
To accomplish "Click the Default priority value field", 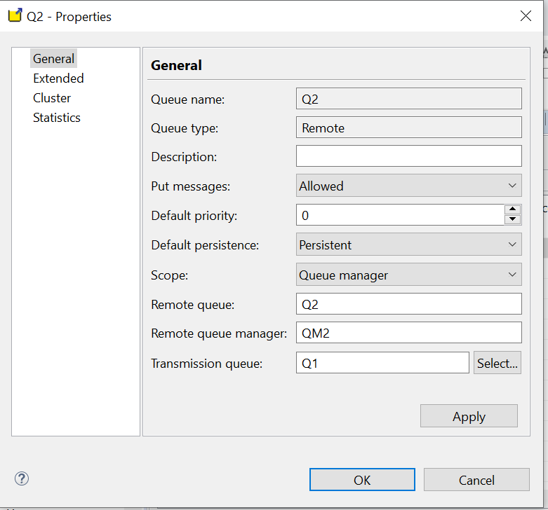I will pyautogui.click(x=400, y=215).
